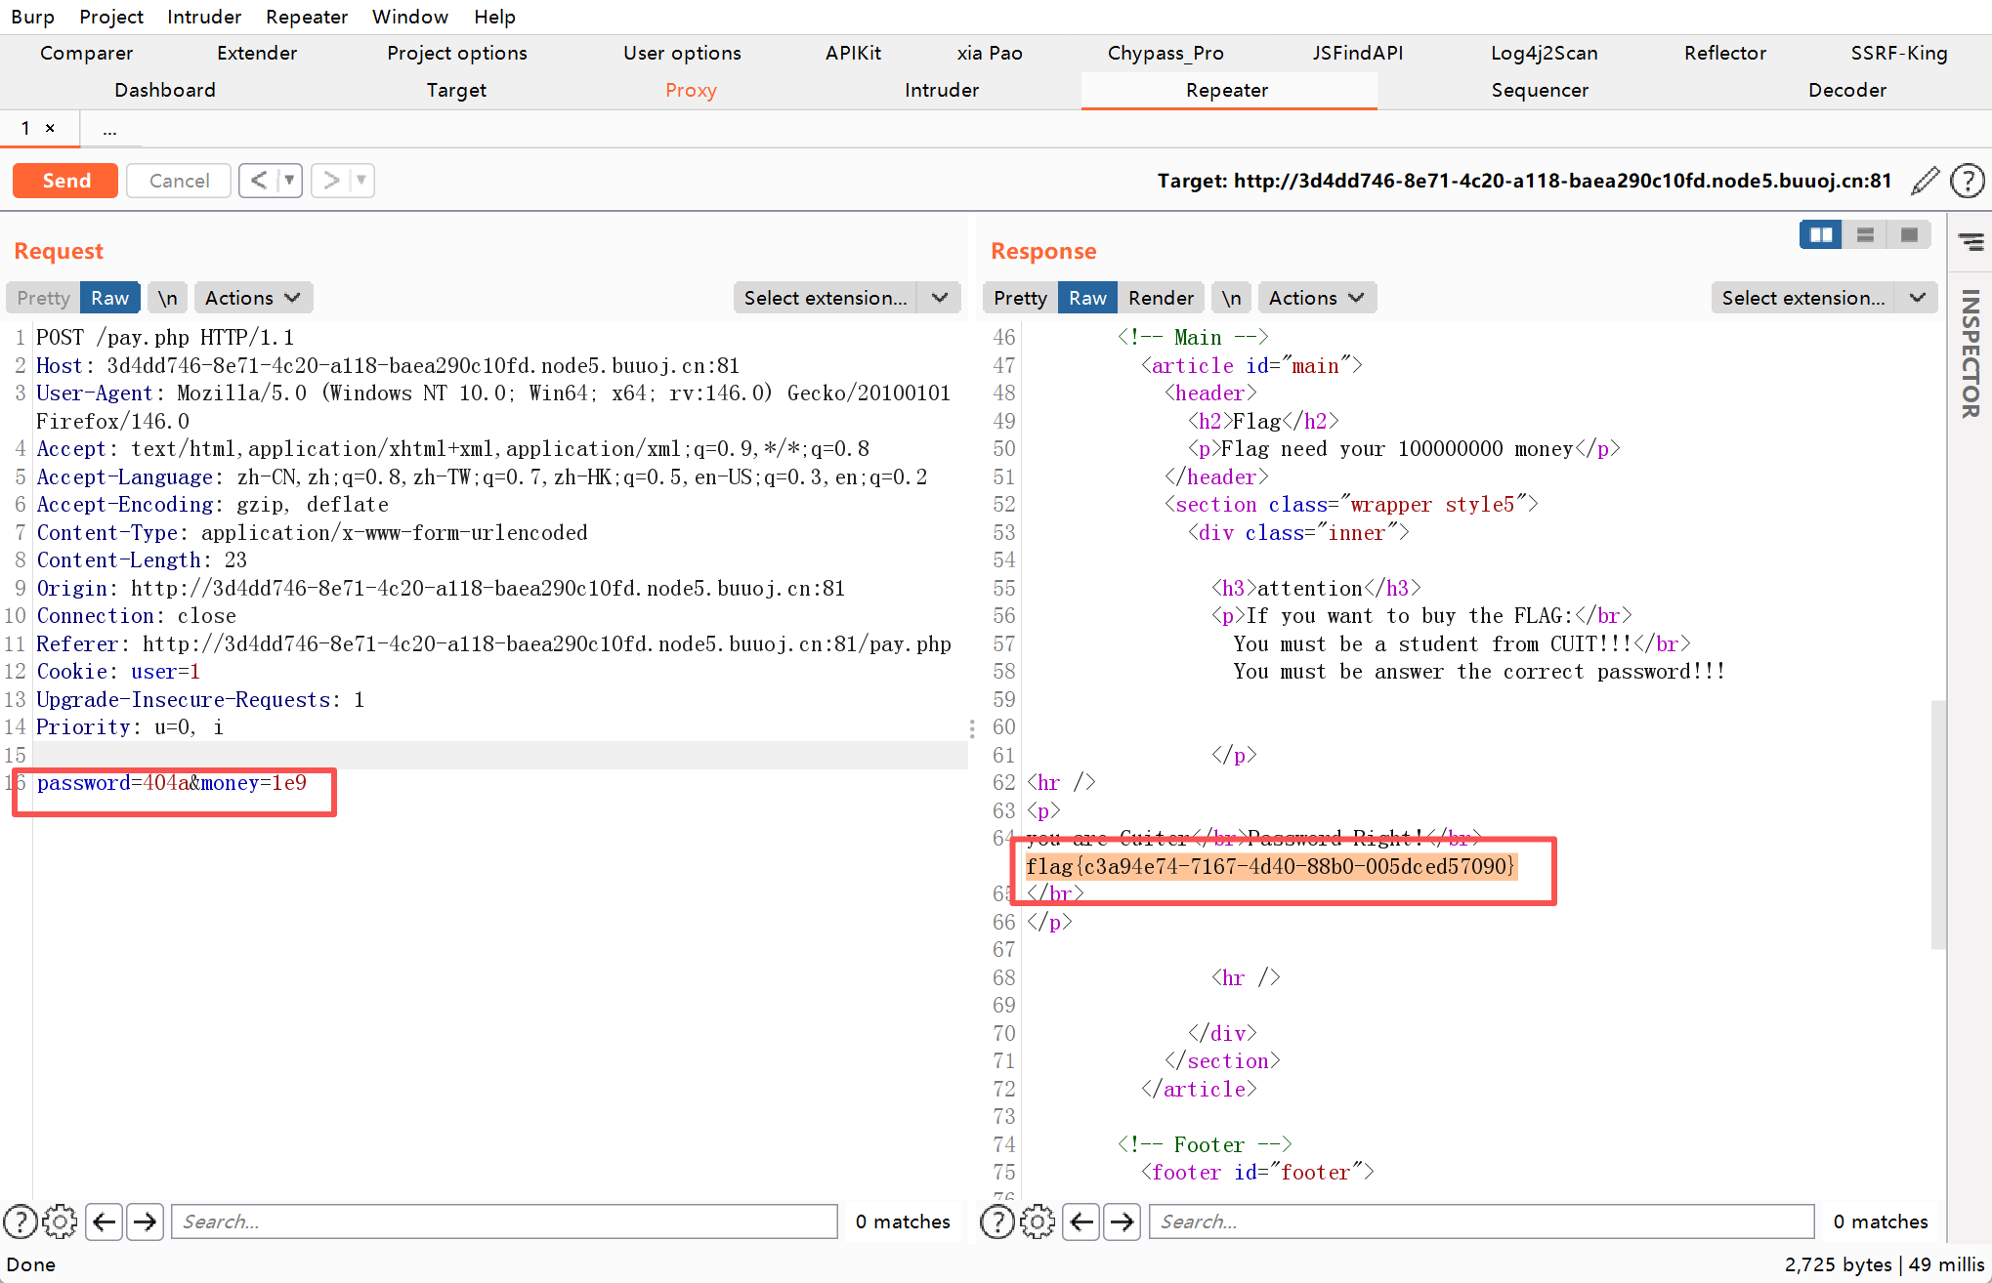Toggle request newline display \n button
Screen dimensions: 1992x1283
pos(168,298)
